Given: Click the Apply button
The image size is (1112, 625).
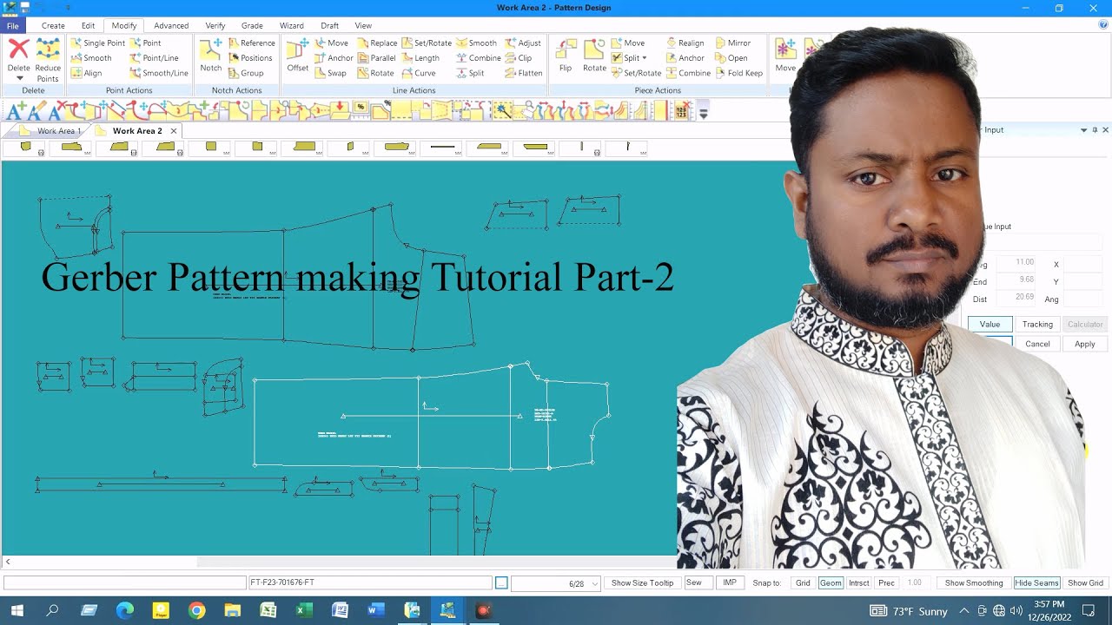Looking at the screenshot, I should pos(1085,344).
